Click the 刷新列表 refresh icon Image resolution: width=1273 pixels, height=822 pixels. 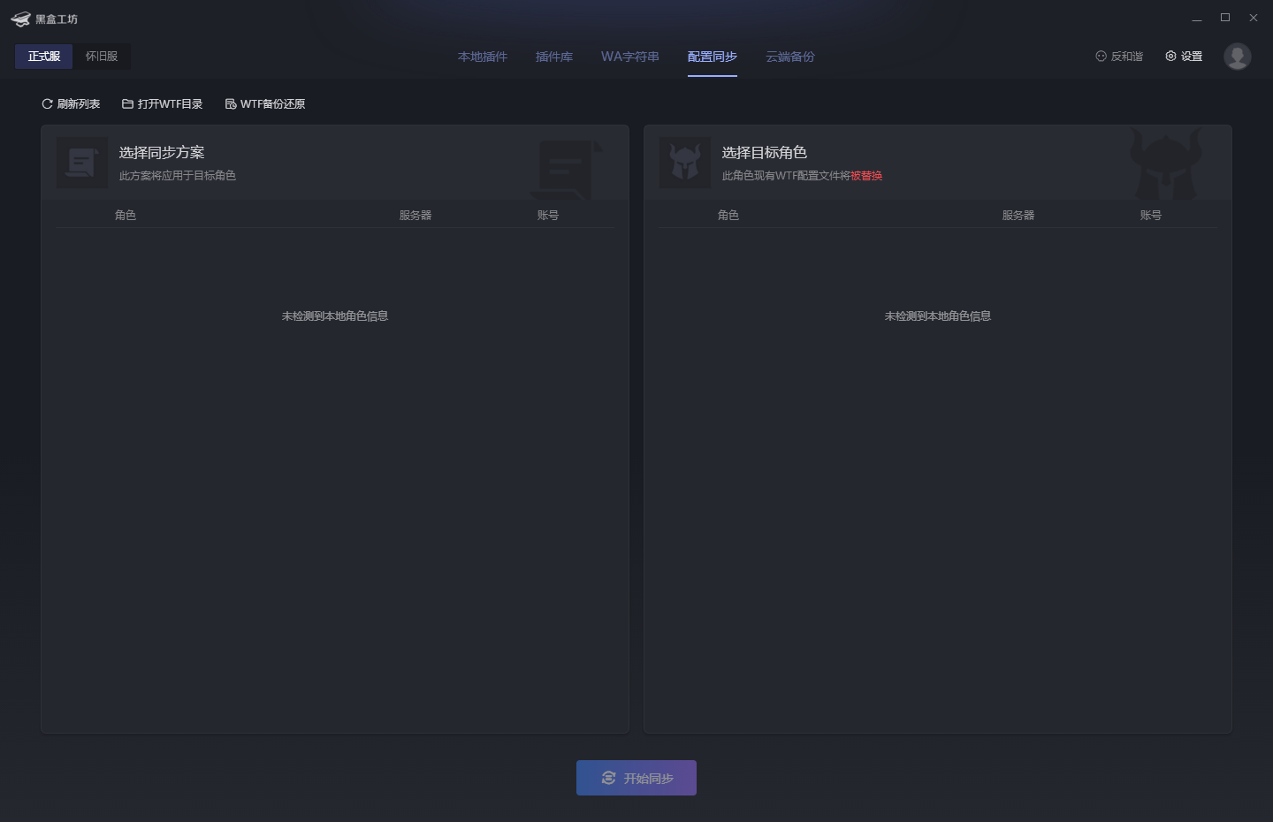tap(46, 103)
